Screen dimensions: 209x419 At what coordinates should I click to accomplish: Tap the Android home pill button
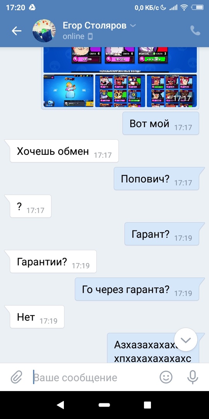tap(104, 405)
